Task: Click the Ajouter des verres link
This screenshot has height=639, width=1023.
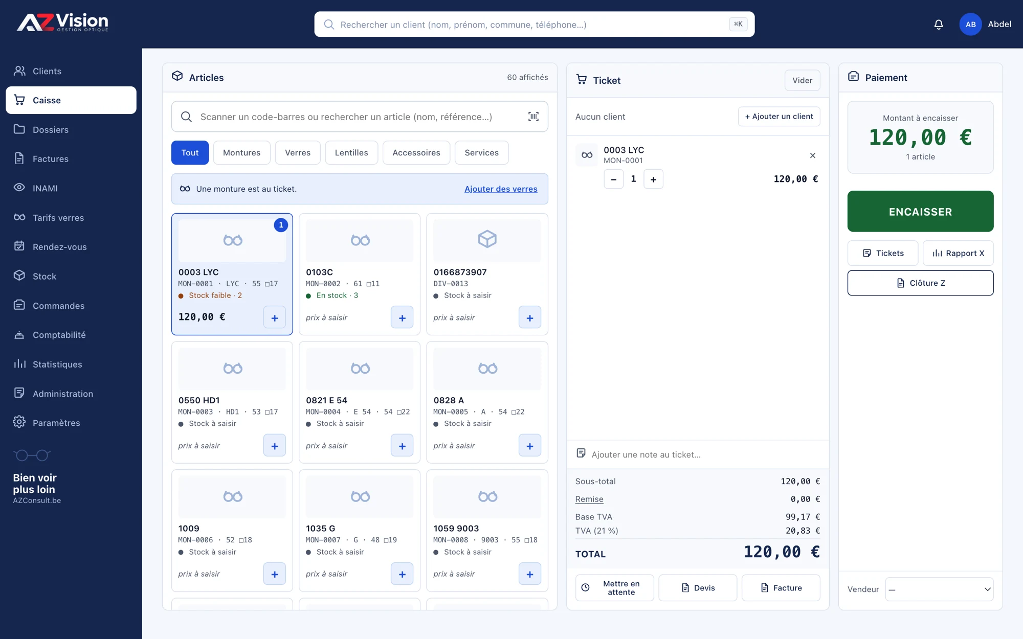Action: (x=501, y=189)
